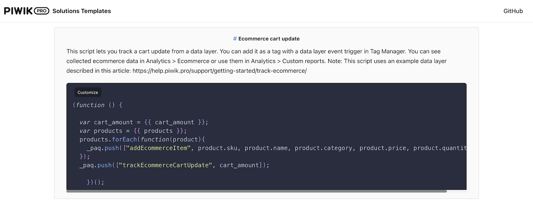The image size is (533, 206).
Task: Open the GitHub link in the header
Action: (513, 11)
